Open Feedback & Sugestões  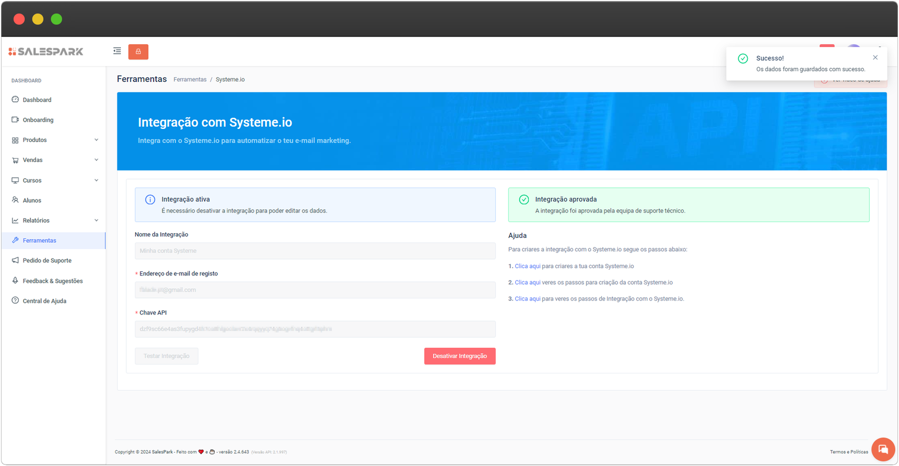53,281
